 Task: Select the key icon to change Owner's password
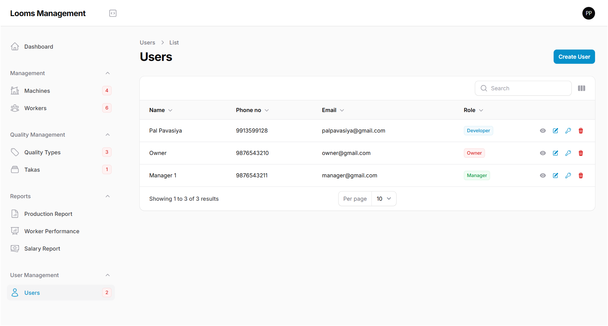[568, 153]
